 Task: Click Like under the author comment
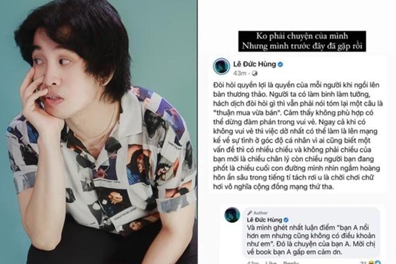(x=271, y=263)
